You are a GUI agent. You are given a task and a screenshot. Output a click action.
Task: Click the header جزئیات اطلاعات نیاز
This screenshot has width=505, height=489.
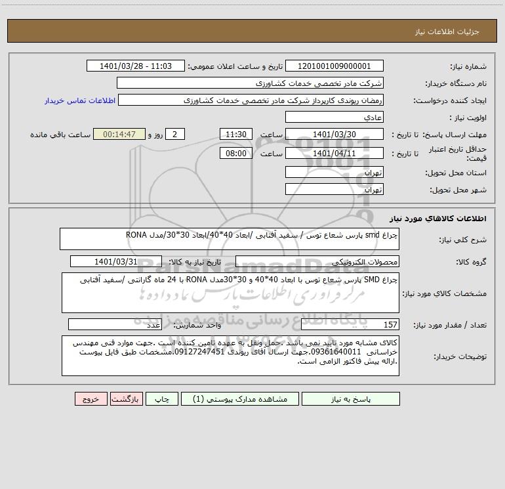point(447,32)
